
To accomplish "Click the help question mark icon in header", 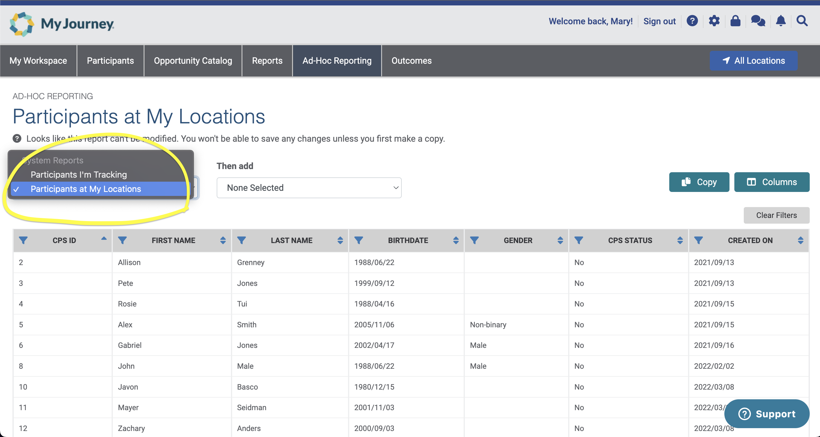I will click(x=692, y=21).
